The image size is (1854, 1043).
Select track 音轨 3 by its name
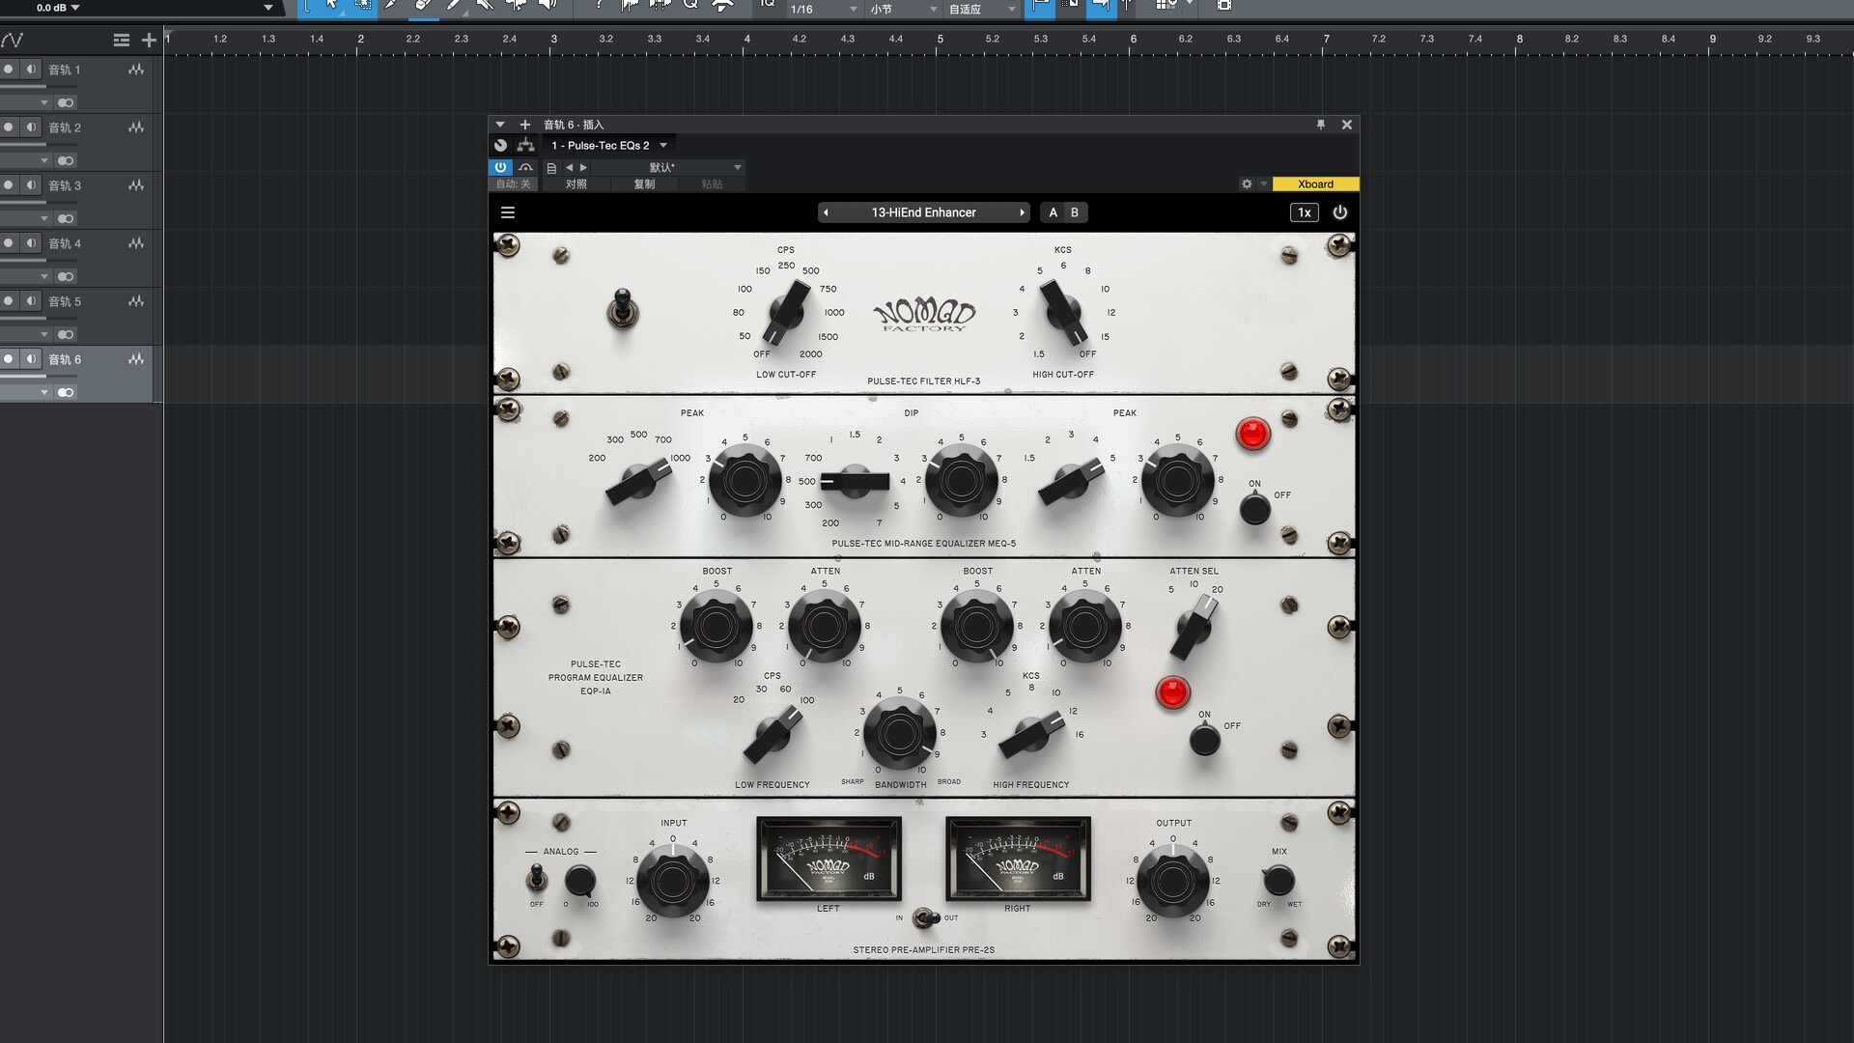(x=65, y=185)
